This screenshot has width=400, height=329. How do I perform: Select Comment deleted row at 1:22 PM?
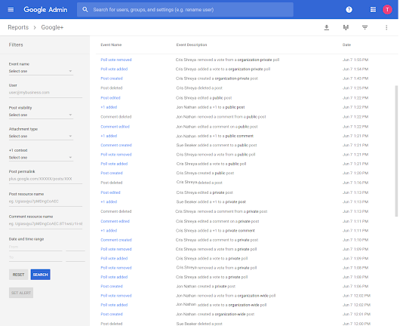coord(247,117)
